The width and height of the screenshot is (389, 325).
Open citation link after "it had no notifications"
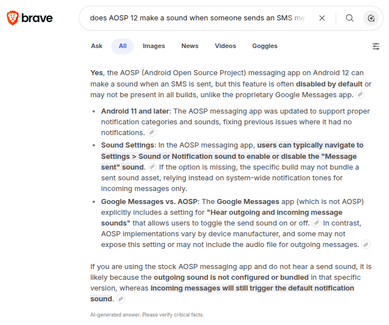pyautogui.click(x=151, y=132)
